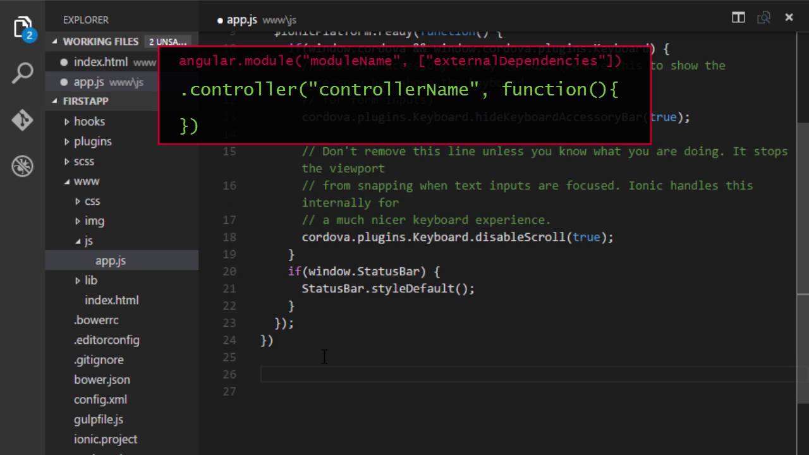809x455 pixels.
Task: Expand the lib folder
Action: (90, 281)
